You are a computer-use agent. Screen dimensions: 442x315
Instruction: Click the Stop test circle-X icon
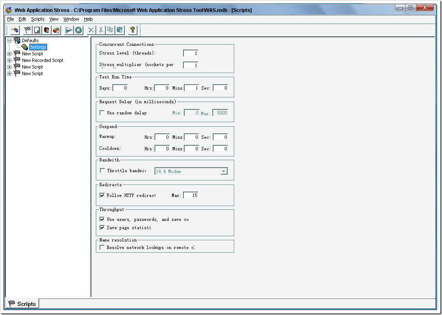[x=78, y=30]
